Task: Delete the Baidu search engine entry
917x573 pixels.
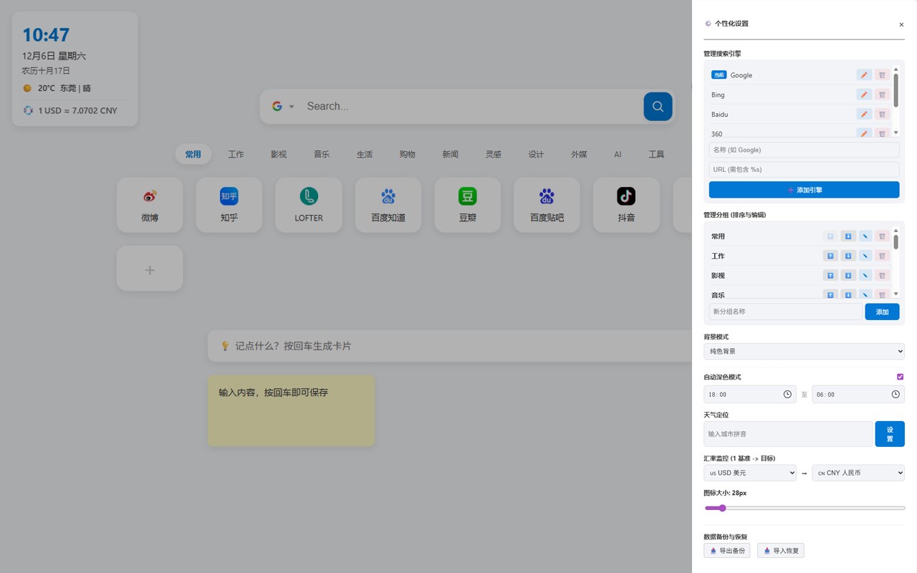Action: (x=882, y=114)
